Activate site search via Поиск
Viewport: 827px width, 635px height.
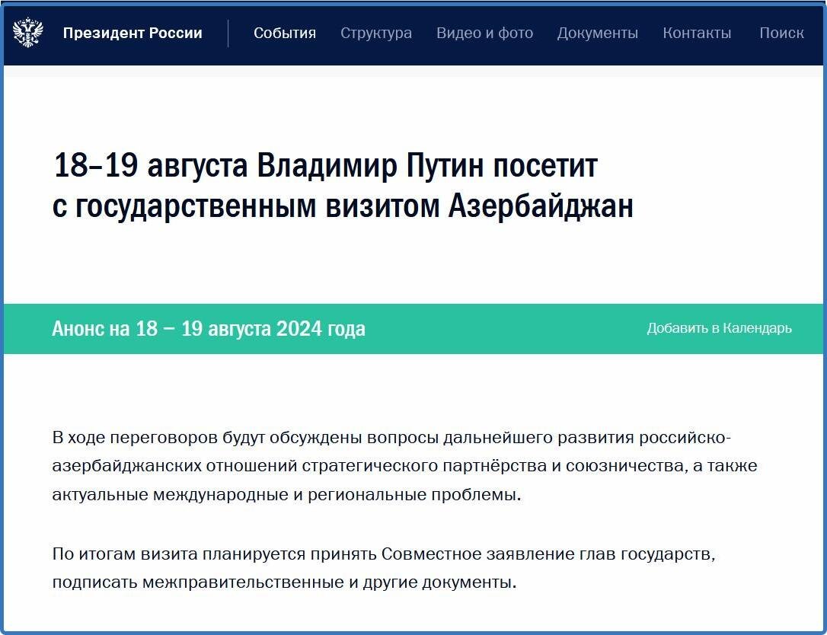[x=781, y=34]
